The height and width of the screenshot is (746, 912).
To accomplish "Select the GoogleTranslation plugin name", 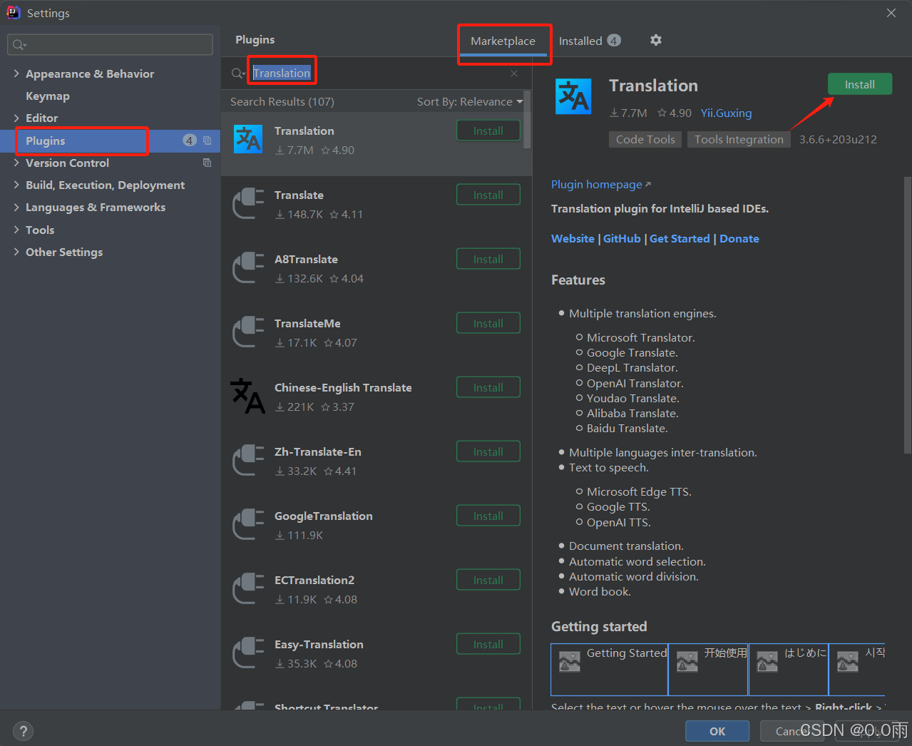I will click(x=324, y=516).
